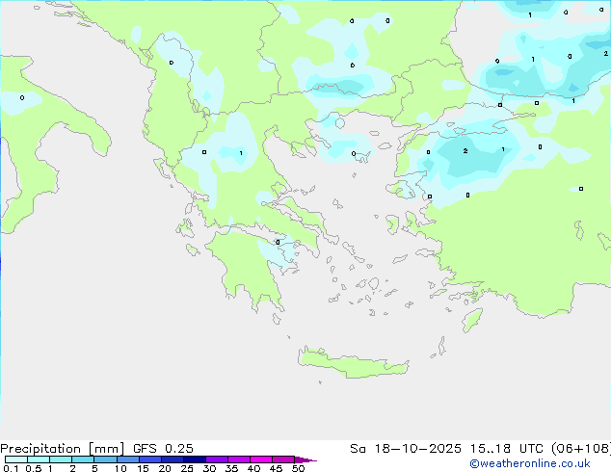Click the "15..18 UTC" time range text
The width and height of the screenshot is (611, 472).
(x=506, y=449)
